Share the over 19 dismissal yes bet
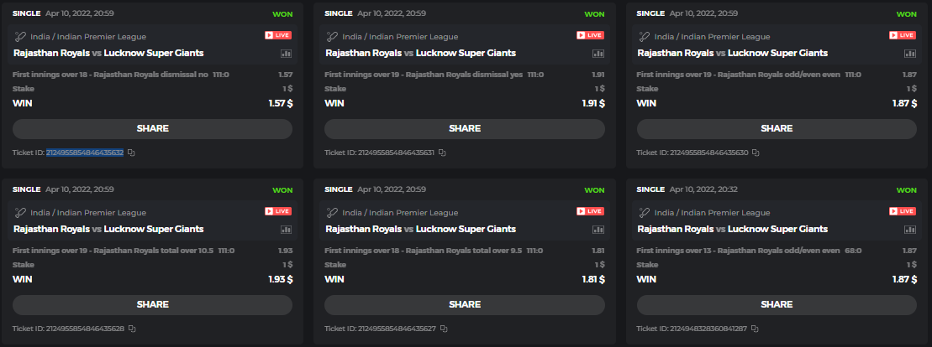 point(464,129)
